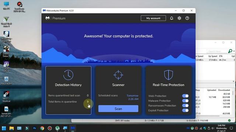Click the Malwarebytes taskbar icon
236x132 pixels.
pyautogui.click(x=73, y=128)
